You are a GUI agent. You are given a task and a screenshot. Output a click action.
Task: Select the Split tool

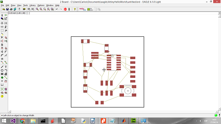click(2, 55)
